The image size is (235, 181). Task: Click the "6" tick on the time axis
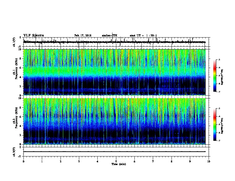pos(135,161)
